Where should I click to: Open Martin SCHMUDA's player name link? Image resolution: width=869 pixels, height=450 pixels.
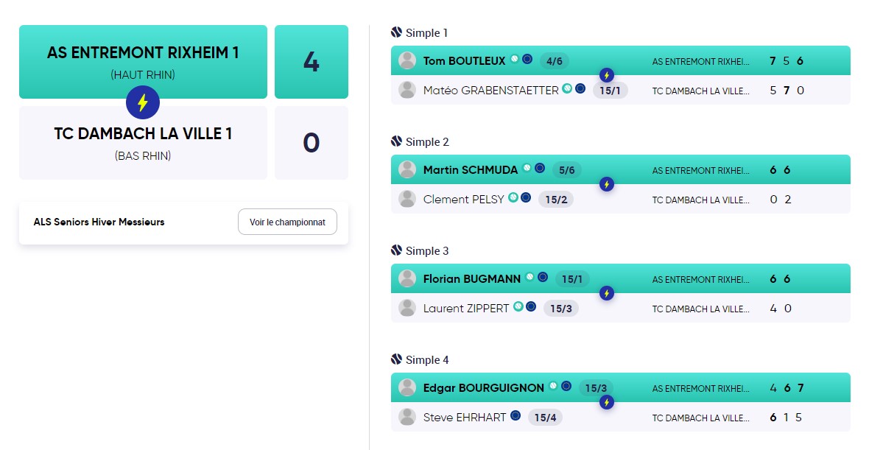[471, 170]
